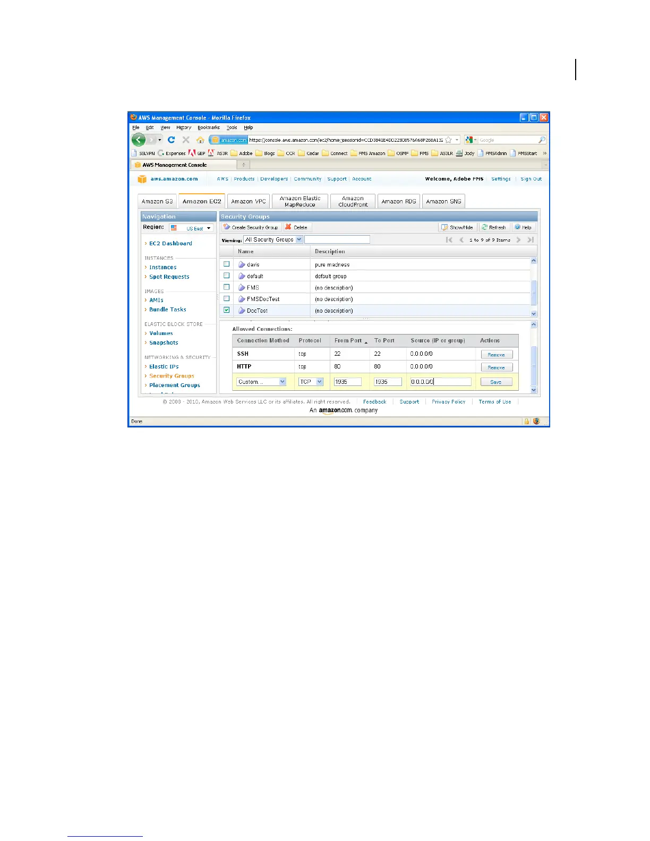This screenshot has width=650, height=841.
Task: Click the red Delete icon
Action: click(x=288, y=227)
